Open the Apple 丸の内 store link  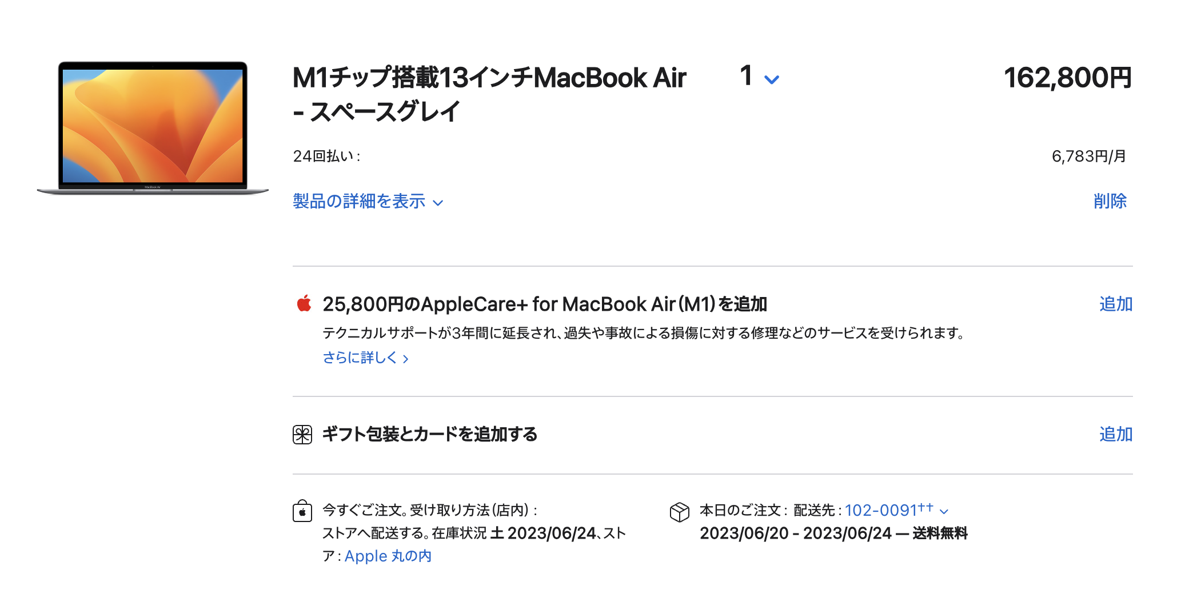coord(388,556)
